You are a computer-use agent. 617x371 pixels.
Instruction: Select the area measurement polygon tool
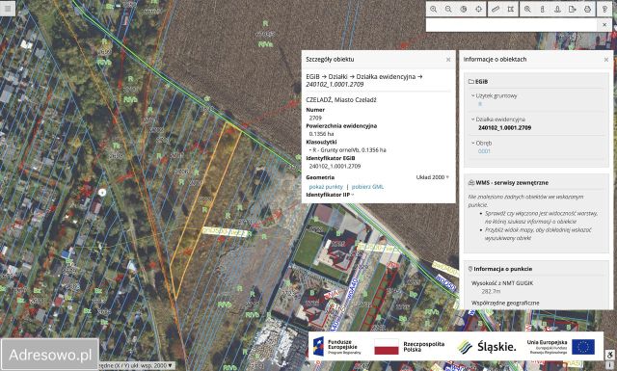(x=510, y=9)
